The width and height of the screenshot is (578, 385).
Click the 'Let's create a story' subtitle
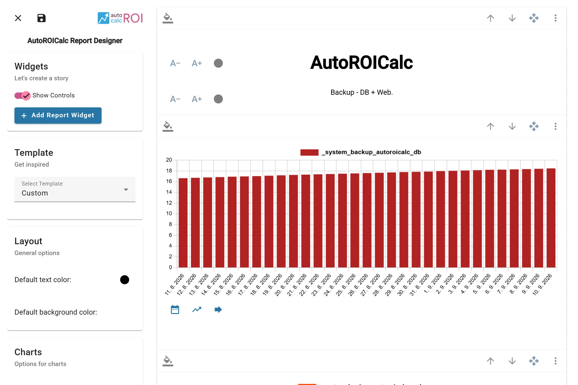42,78
